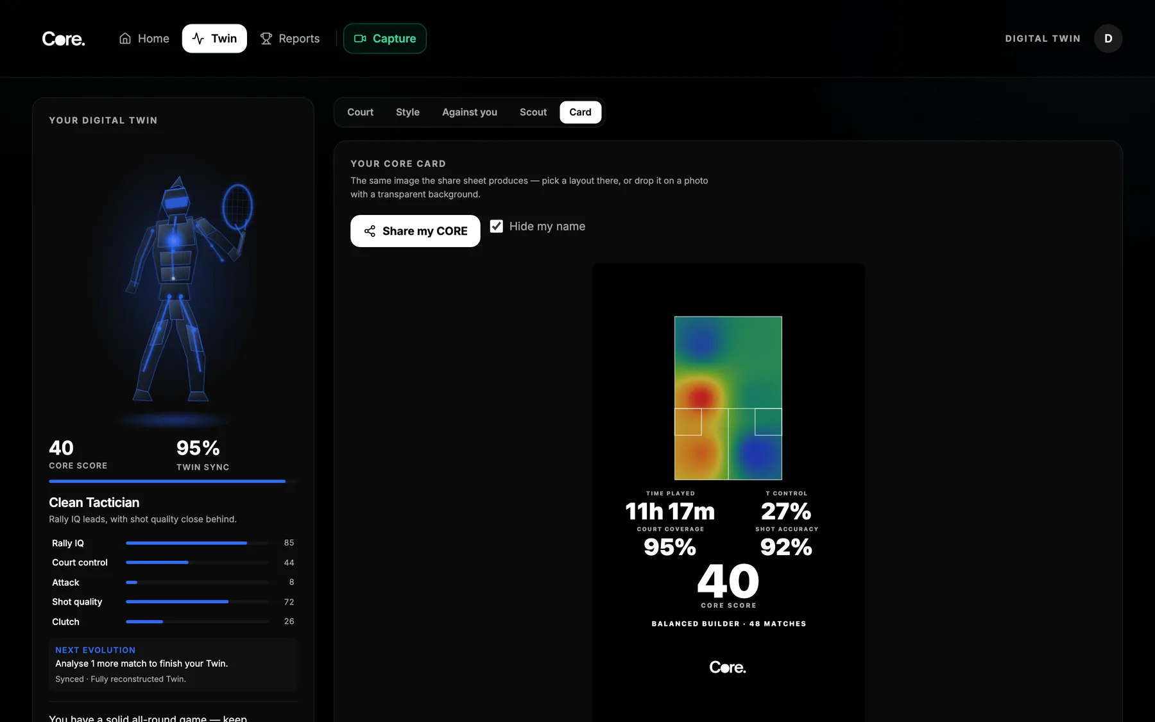
Task: Click the Court control value '44'
Action: click(289, 563)
